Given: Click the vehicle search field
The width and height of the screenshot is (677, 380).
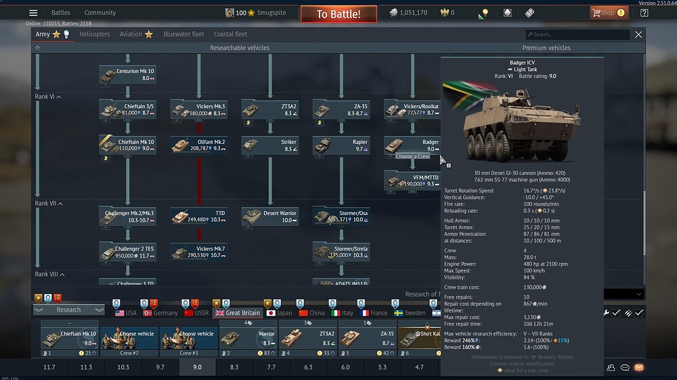Looking at the screenshot, I should pyautogui.click(x=579, y=34).
